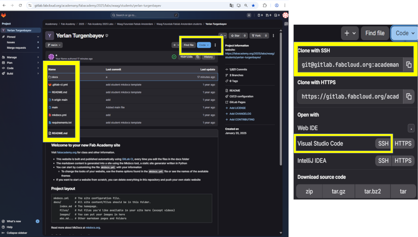Expand Plan in the sidebar
The width and height of the screenshot is (418, 237).
coord(20,63)
